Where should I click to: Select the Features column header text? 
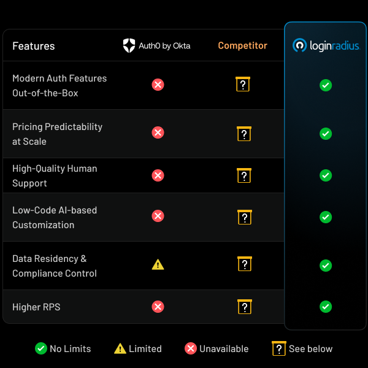point(34,46)
